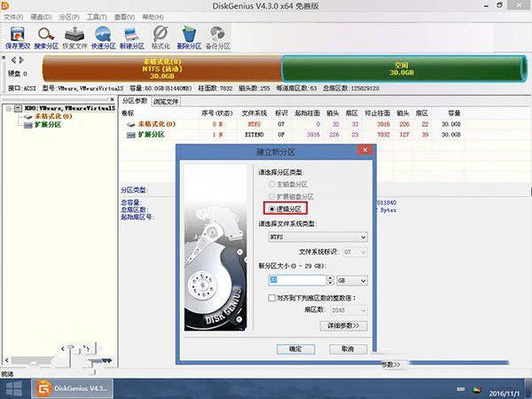Click the 序号(状态) column header
The image size is (532, 399).
tap(217, 113)
